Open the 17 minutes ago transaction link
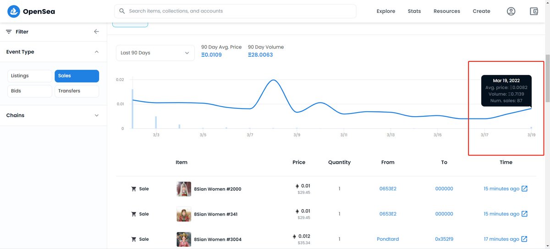The height and width of the screenshot is (249, 550). coord(501,239)
